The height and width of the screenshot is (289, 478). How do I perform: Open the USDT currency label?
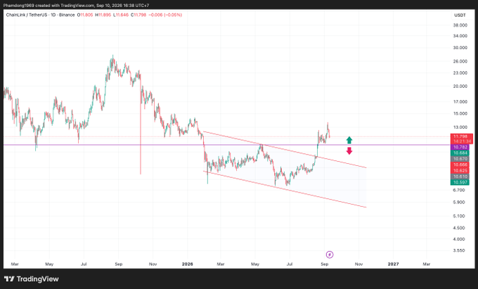click(460, 15)
